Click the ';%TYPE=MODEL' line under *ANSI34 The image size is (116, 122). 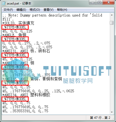coord(15,99)
